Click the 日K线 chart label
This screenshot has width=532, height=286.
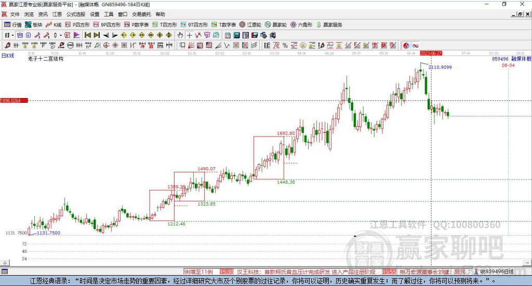click(x=7, y=56)
